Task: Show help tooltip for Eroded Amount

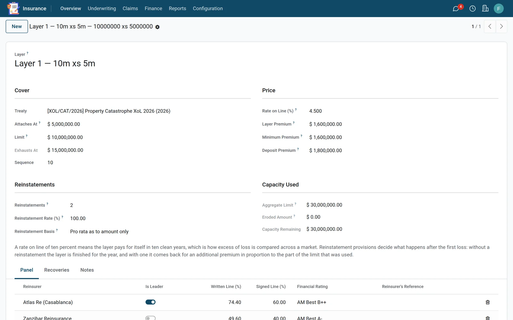Action: tap(294, 216)
